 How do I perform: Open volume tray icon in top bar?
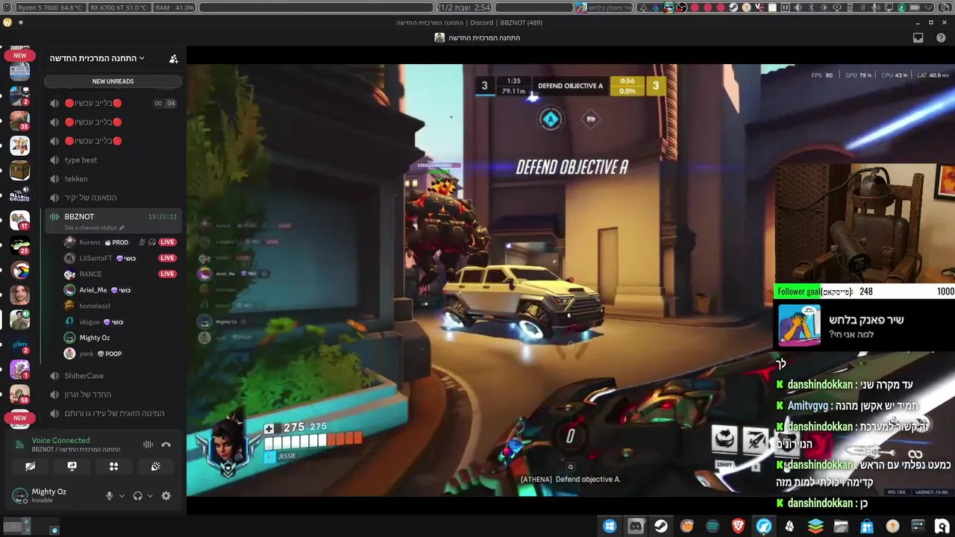pos(798,7)
